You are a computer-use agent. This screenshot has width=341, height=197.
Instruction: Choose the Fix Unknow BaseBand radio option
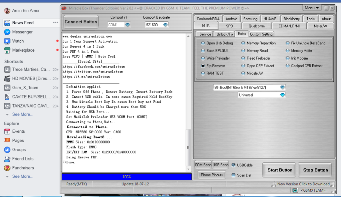[287, 43]
